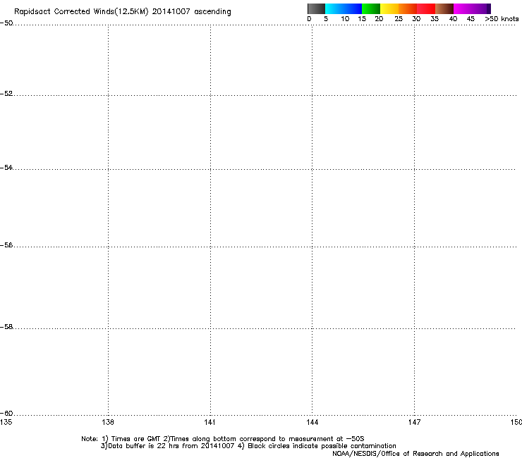Viewport: 522px width, 458px height.
Task: Click the 'NOAA/NESDIS/Office of Research and Applications' credit
Action: pos(415,454)
